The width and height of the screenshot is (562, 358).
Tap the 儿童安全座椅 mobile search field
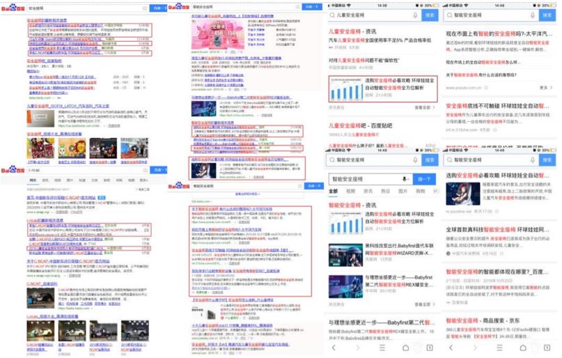coord(375,15)
